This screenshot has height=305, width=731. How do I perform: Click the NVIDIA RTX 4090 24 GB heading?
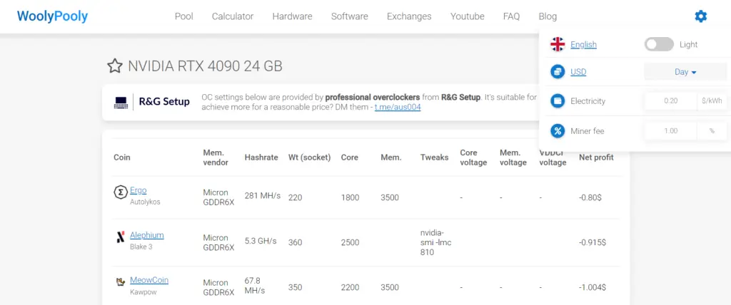pos(205,66)
